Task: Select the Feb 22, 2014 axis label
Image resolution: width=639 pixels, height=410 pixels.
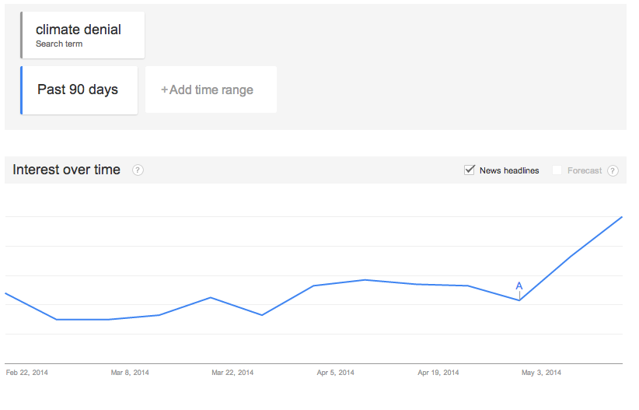Action: point(27,373)
